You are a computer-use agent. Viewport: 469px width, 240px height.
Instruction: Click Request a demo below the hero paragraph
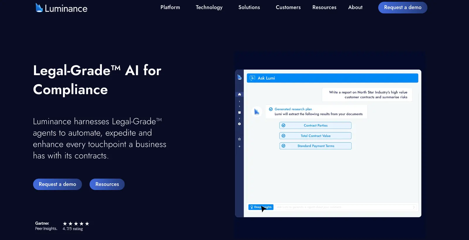[57, 184]
